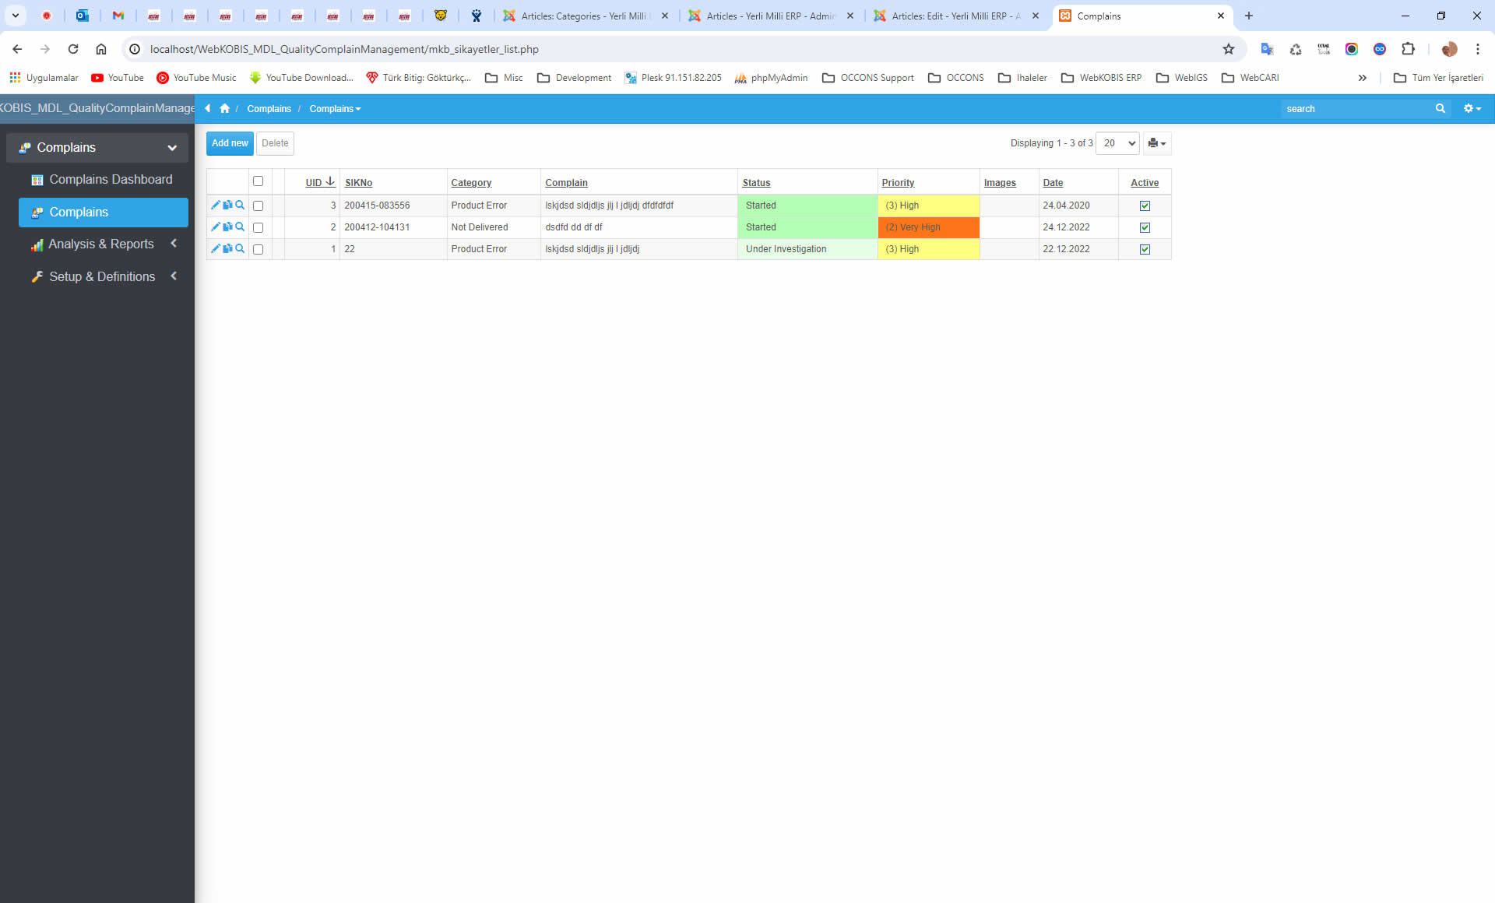Open the print/export dropdown button
Image resolution: width=1495 pixels, height=903 pixels.
1157,143
